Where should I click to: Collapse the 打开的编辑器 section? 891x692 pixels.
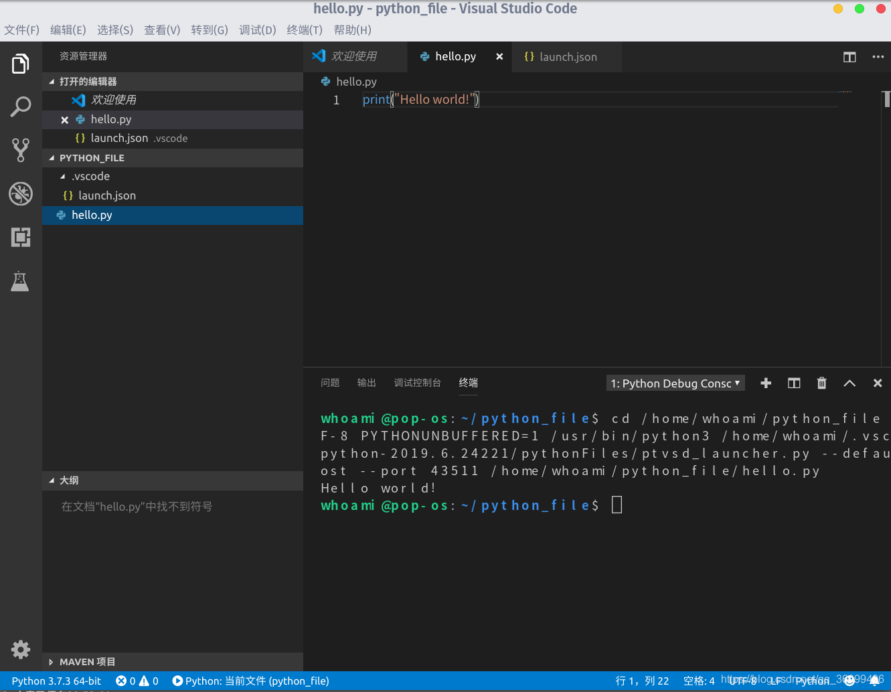[x=173, y=82]
